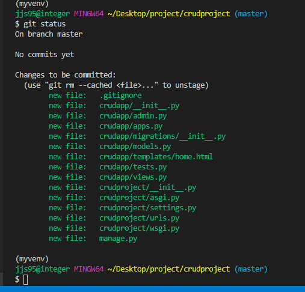Click the crudapp/apps.py entry
Image resolution: width=305 pixels, height=292 pixels.
(131, 126)
